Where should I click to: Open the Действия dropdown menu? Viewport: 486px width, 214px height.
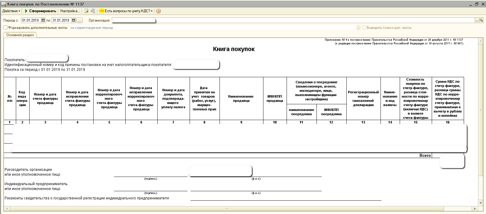click(x=11, y=11)
